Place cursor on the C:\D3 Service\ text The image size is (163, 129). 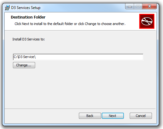coord(25,57)
